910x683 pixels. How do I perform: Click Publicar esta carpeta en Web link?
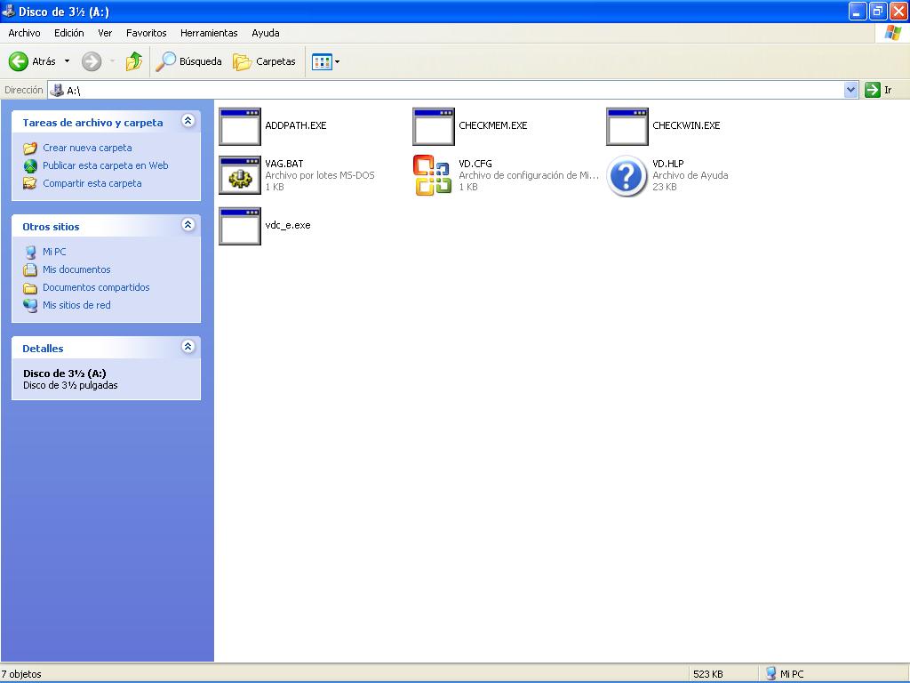point(106,165)
